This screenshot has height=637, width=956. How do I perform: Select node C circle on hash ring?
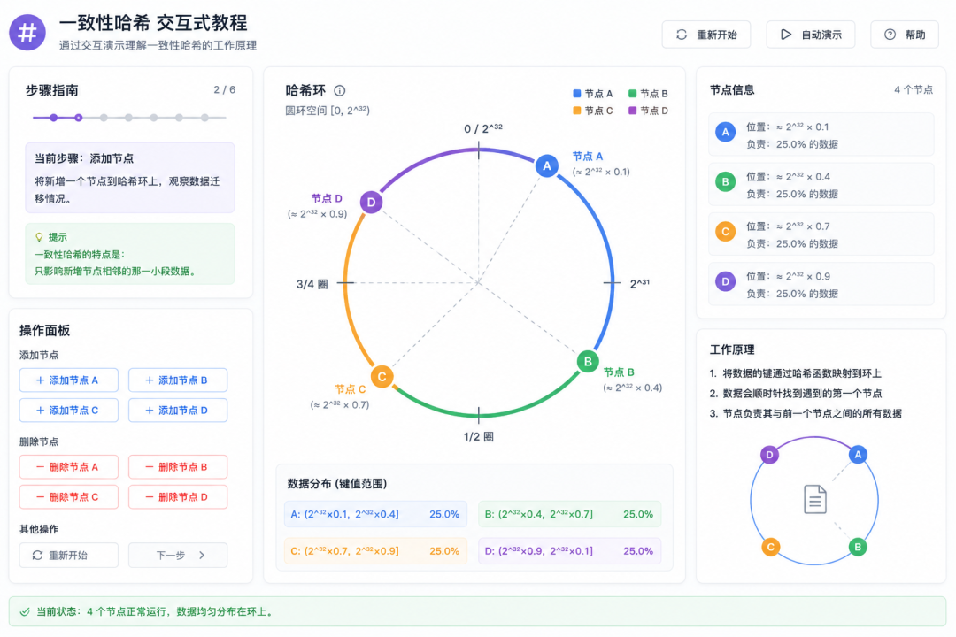click(382, 376)
